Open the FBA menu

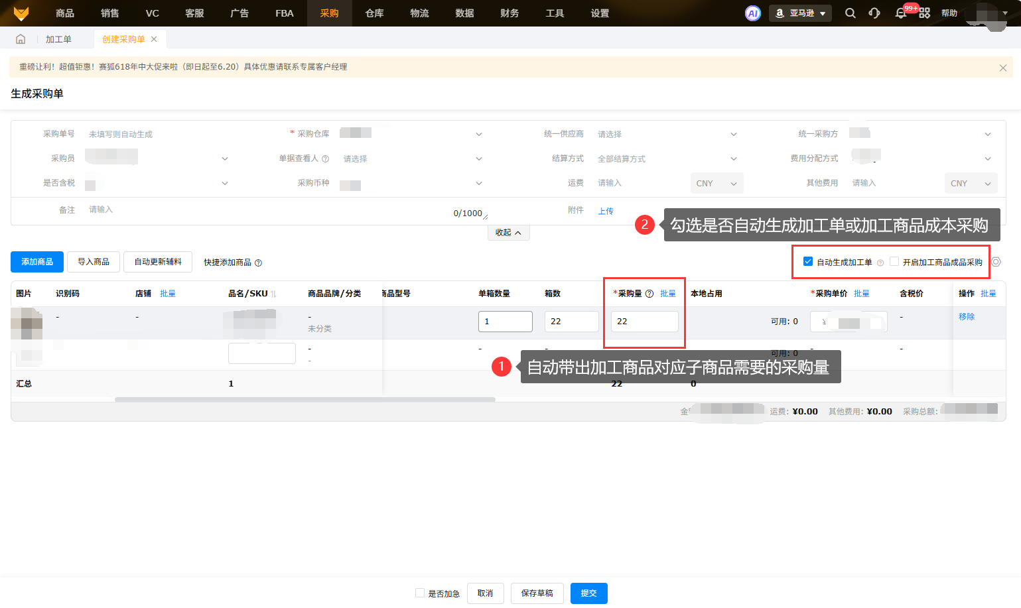285,13
